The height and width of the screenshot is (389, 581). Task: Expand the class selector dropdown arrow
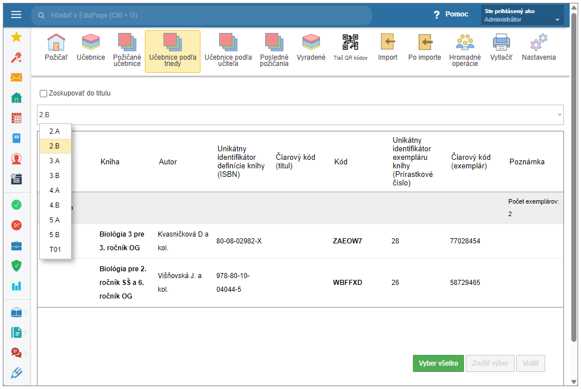coord(559,115)
